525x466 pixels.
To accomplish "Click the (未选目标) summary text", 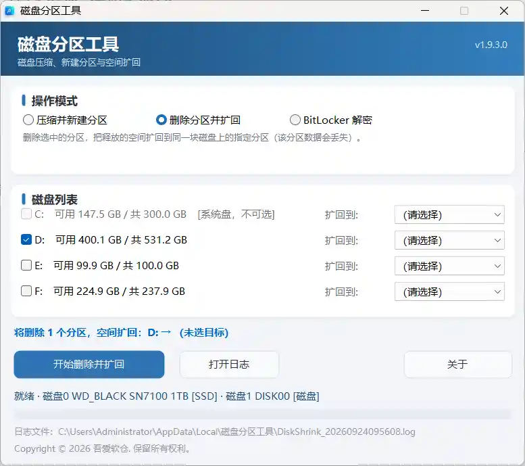I will [x=204, y=333].
